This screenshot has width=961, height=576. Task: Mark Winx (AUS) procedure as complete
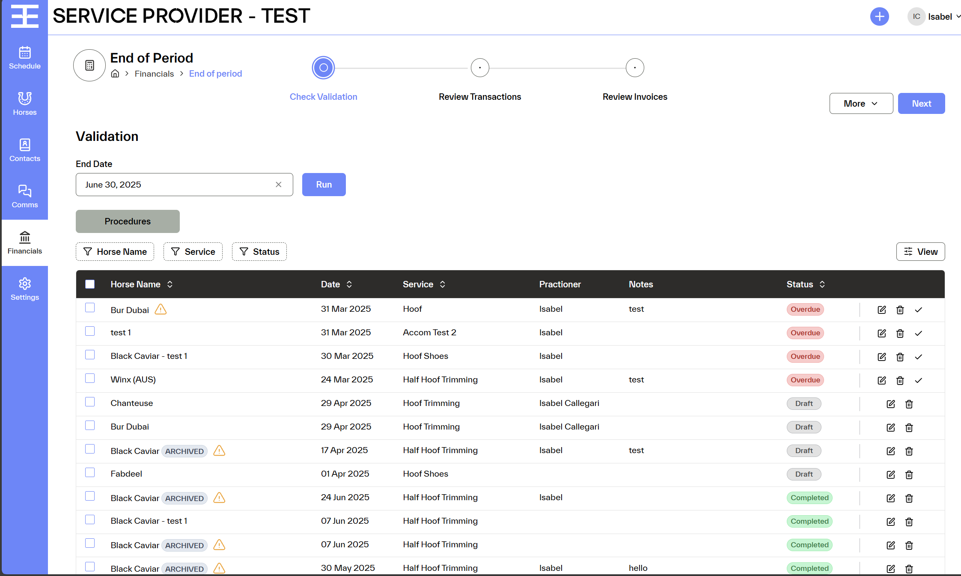pos(918,380)
